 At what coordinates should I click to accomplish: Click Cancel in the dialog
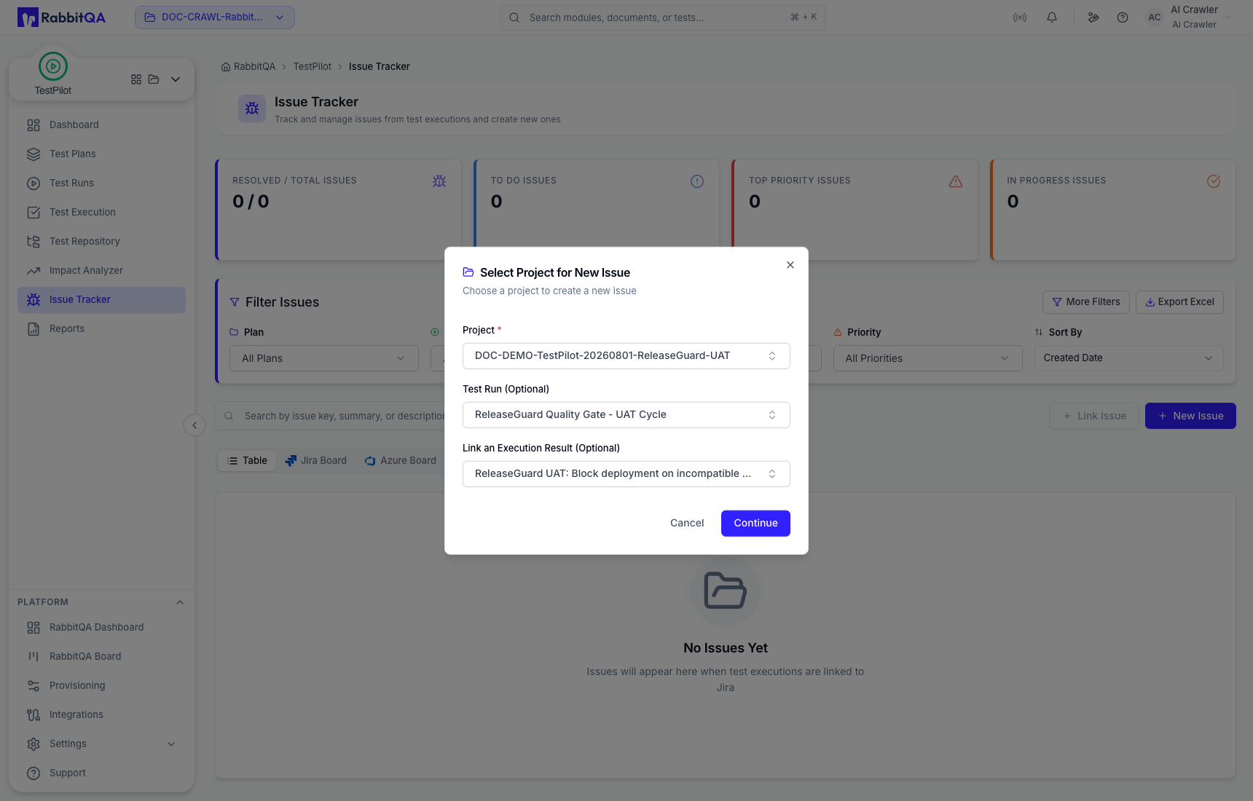pos(687,524)
